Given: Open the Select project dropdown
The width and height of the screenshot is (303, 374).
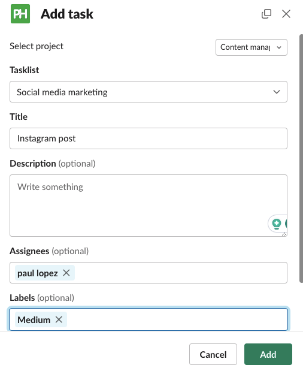Looking at the screenshot, I should (x=252, y=47).
